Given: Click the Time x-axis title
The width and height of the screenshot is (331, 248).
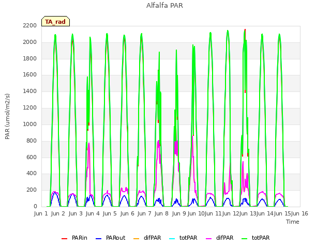Looking at the screenshot, I should [x=293, y=222].
